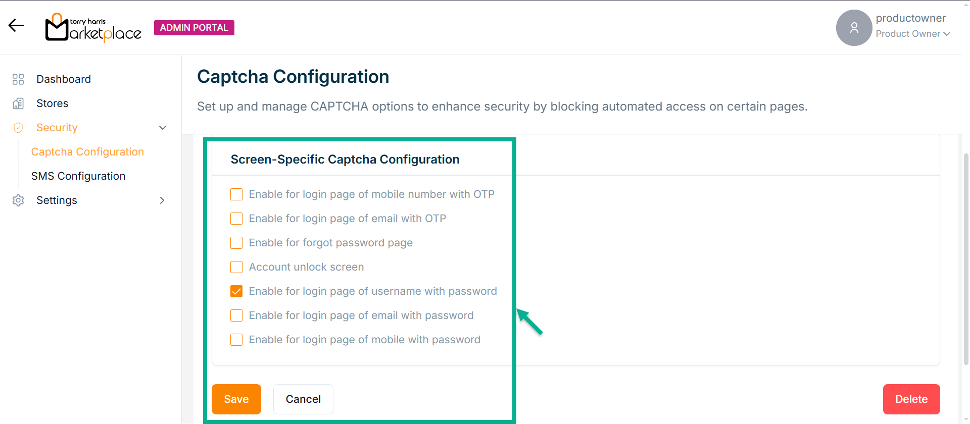Image resolution: width=970 pixels, height=424 pixels.
Task: Check the Account unlock screen option
Action: [x=236, y=267]
